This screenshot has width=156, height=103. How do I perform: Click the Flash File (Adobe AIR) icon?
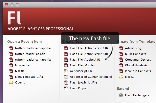[x=66, y=60]
